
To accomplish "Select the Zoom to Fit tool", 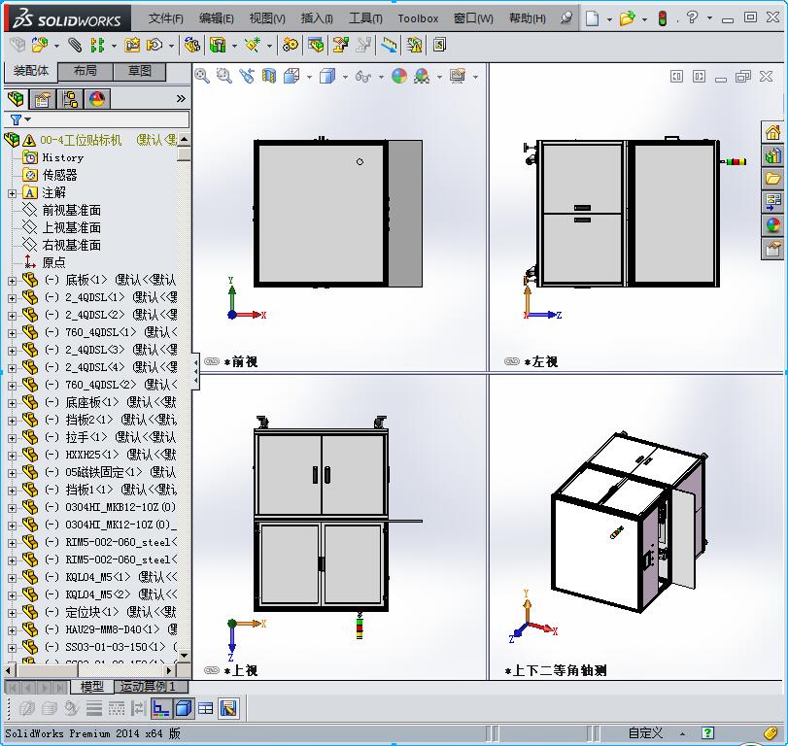I will pyautogui.click(x=203, y=77).
